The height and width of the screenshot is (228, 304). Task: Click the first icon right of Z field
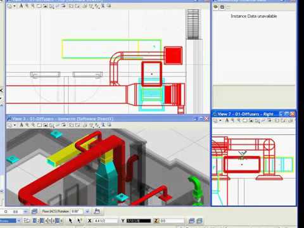pos(191,221)
